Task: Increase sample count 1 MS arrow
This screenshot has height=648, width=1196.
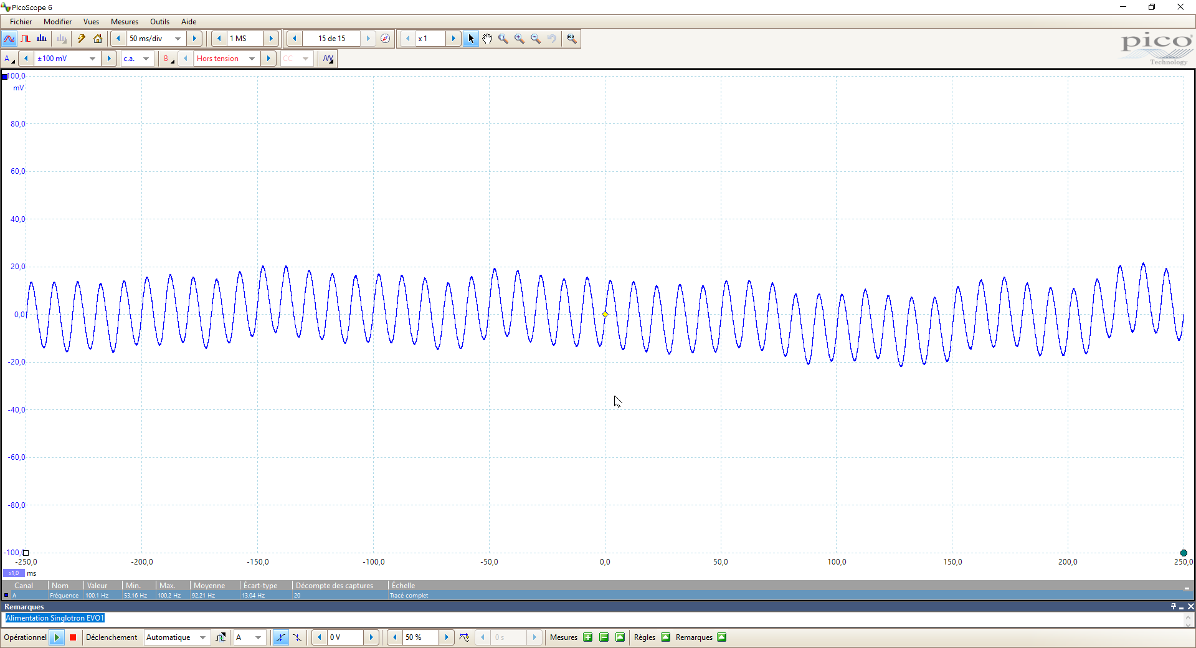Action: pos(271,39)
